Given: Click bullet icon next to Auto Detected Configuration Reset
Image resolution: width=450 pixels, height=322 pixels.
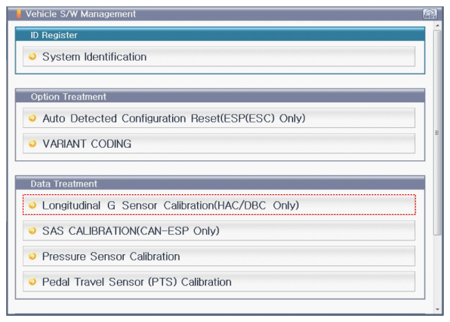Looking at the screenshot, I should click(x=32, y=117).
